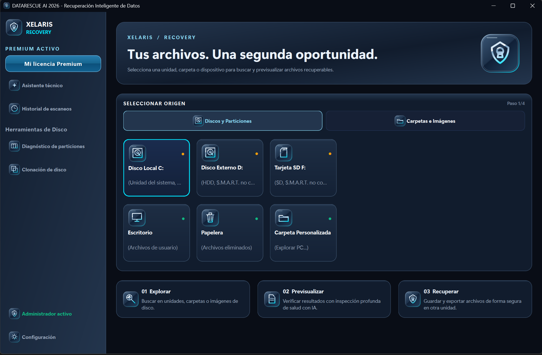Click the Paso 1/4 step indicator
This screenshot has height=355, width=542.
coord(516,103)
